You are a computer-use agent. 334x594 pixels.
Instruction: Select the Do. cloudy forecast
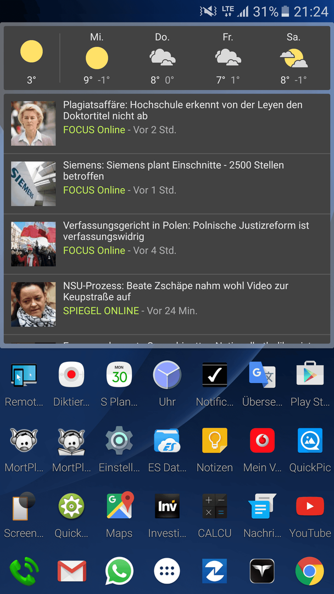(162, 58)
